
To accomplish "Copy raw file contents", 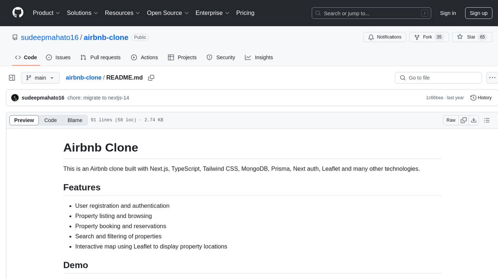I will (464, 120).
